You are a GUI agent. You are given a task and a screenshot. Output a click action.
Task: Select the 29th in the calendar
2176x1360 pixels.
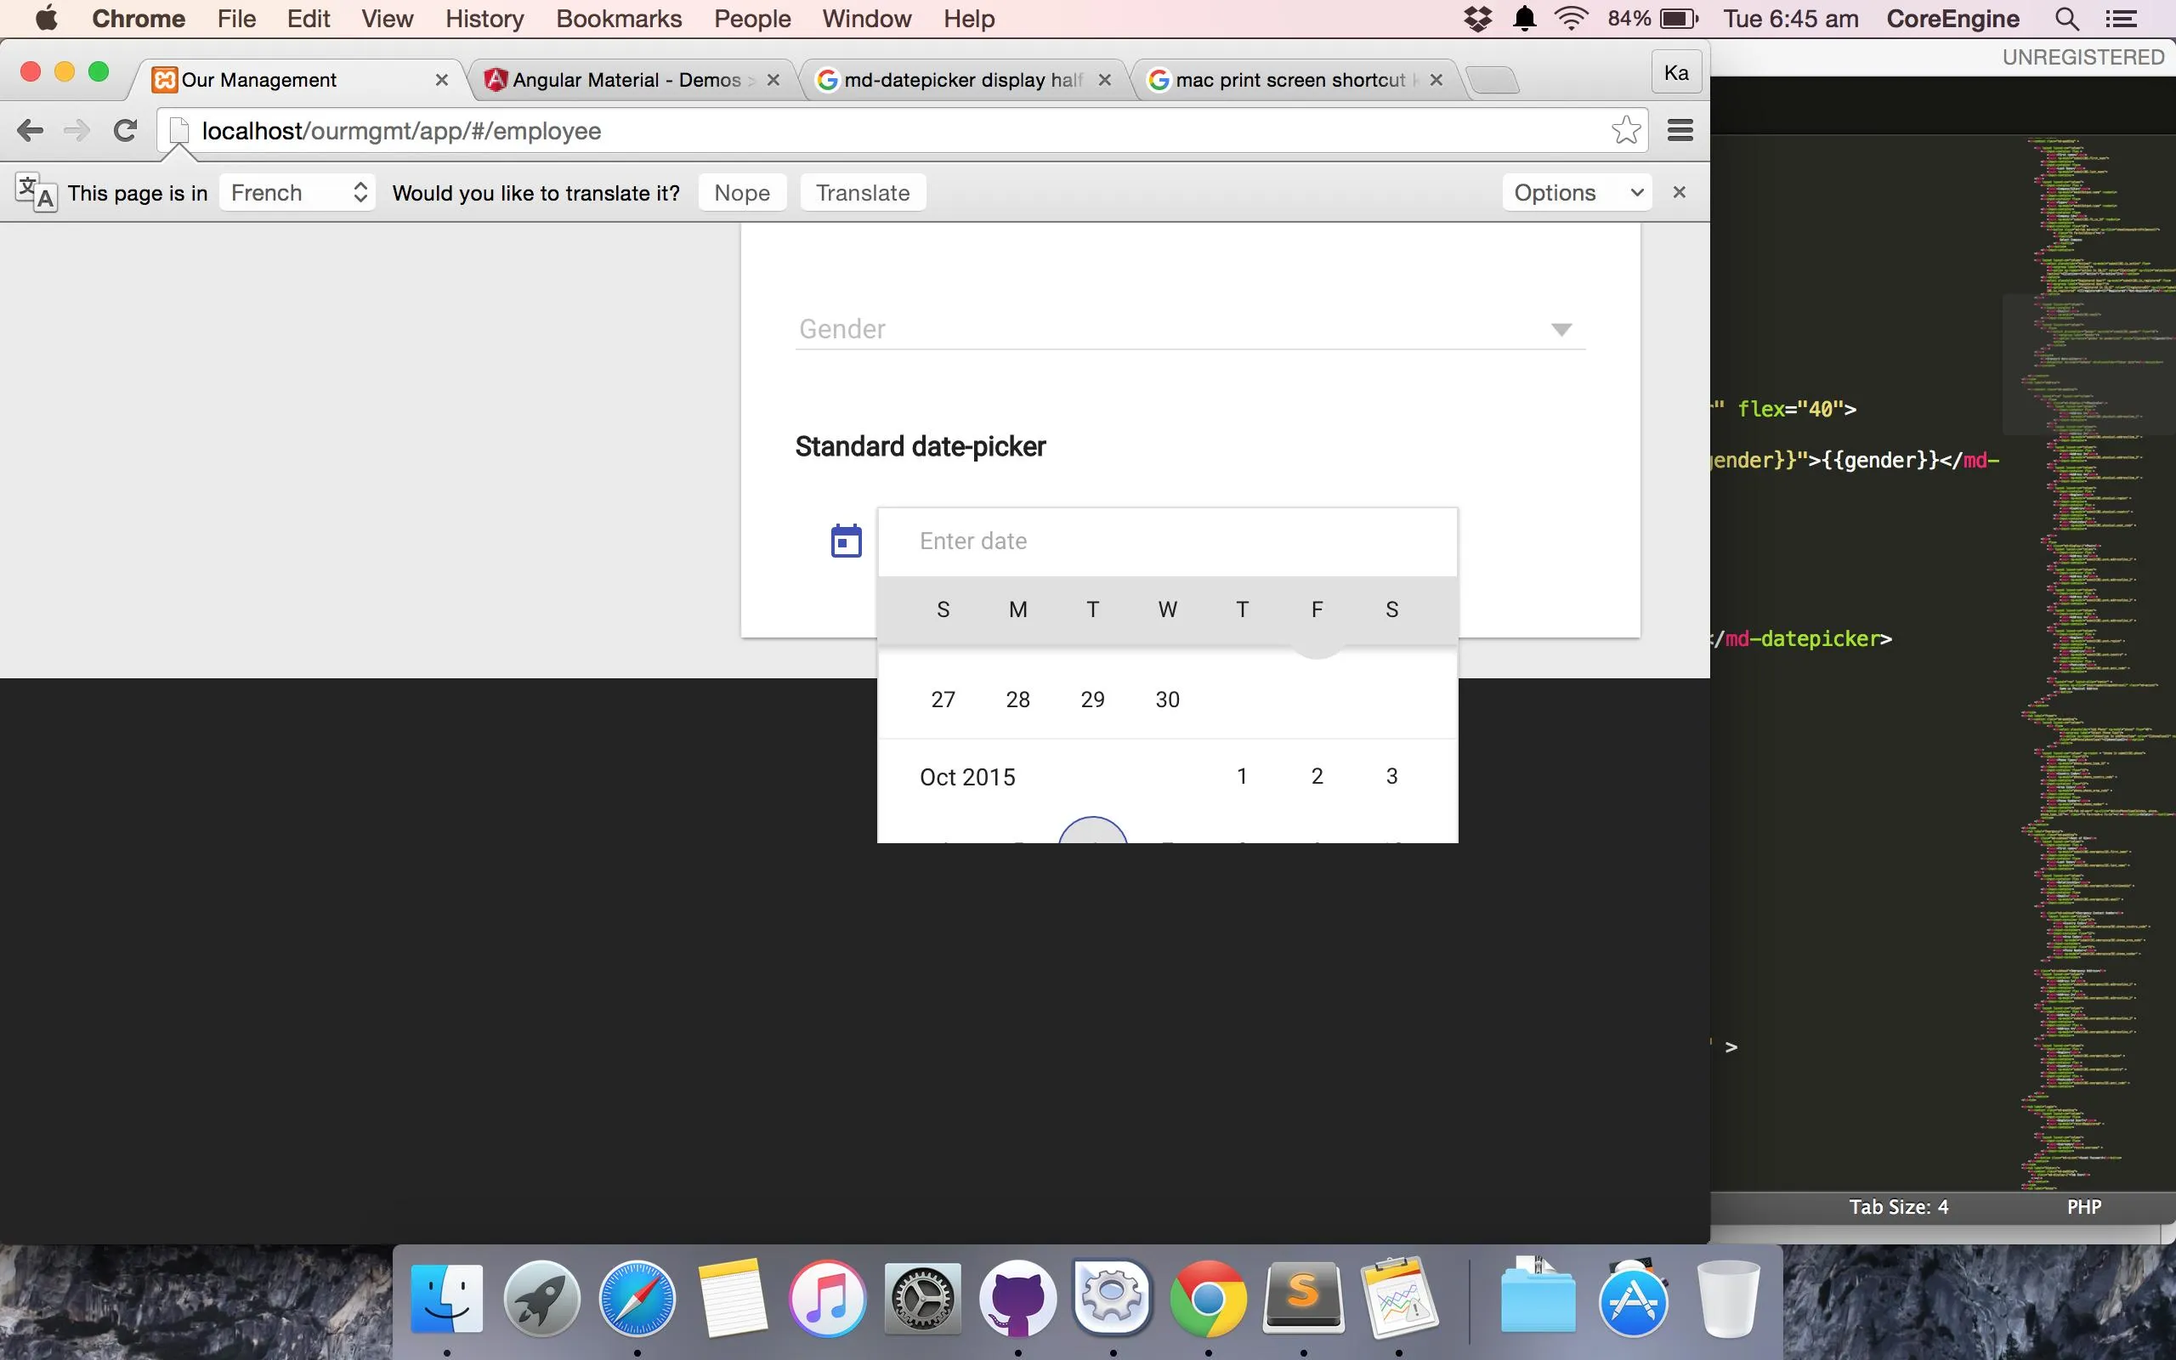point(1091,699)
